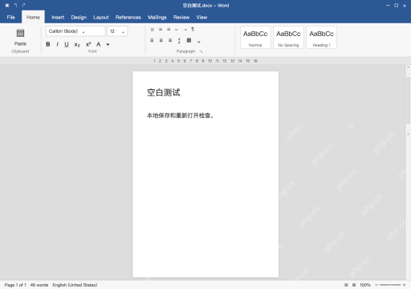Center the paragraph text
This screenshot has width=411, height=289.
[x=161, y=40]
